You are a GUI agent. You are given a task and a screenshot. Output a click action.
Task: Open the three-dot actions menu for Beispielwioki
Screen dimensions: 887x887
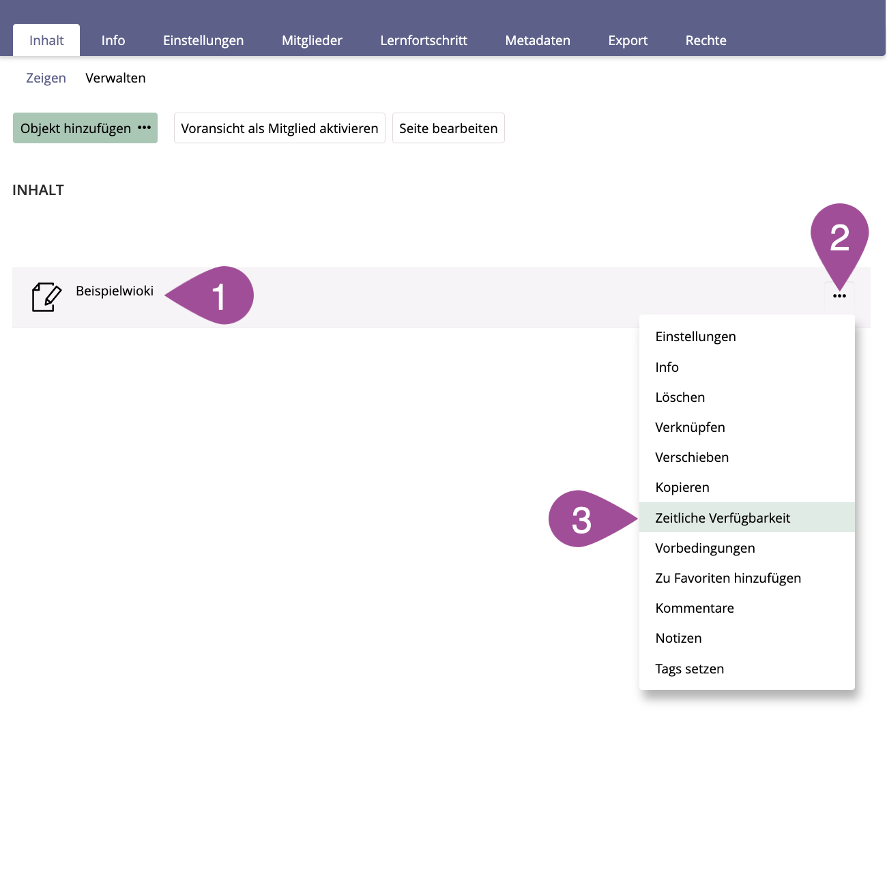pyautogui.click(x=839, y=296)
